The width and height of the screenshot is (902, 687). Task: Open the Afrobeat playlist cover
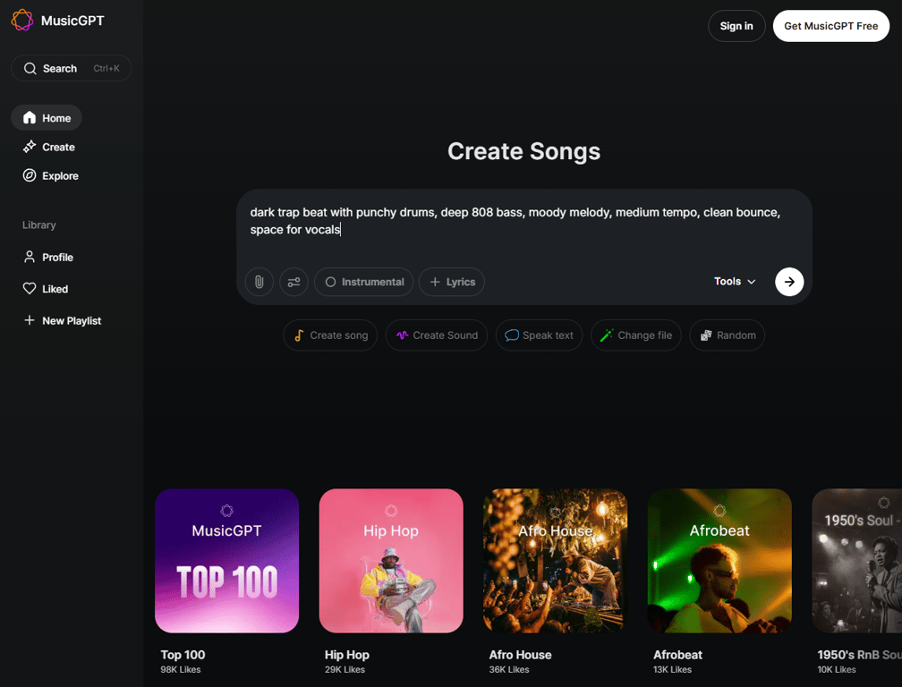click(719, 561)
